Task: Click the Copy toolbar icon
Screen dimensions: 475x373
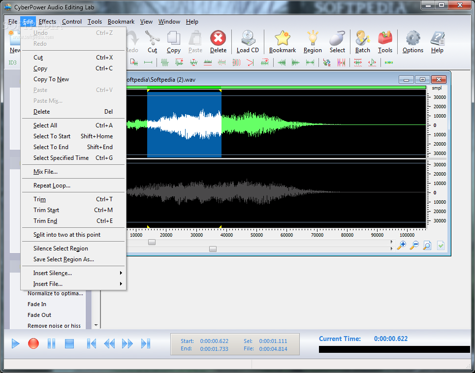Action: 174,38
